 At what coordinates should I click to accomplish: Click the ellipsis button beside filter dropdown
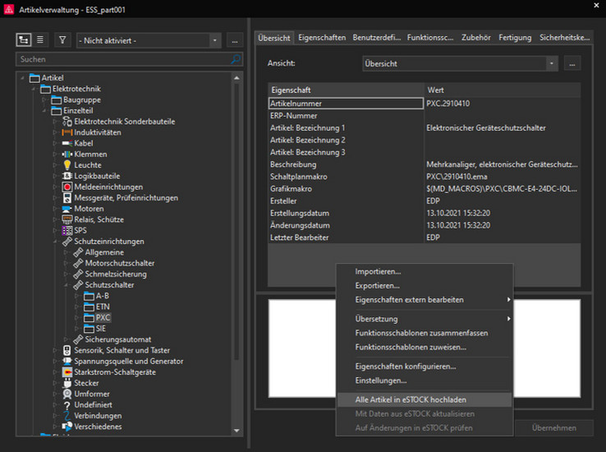click(235, 40)
